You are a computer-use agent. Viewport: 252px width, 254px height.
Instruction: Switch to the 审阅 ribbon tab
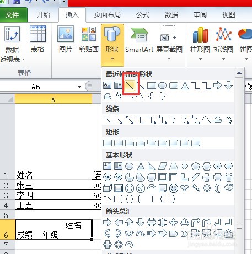pos(200,15)
